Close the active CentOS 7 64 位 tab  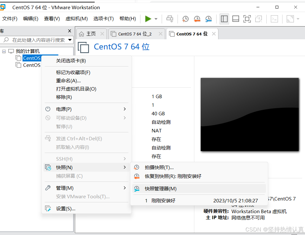[x=214, y=34]
